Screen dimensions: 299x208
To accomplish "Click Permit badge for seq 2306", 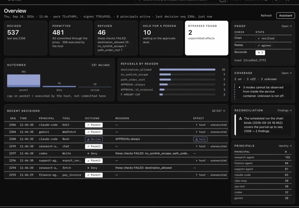I will click(94, 125).
